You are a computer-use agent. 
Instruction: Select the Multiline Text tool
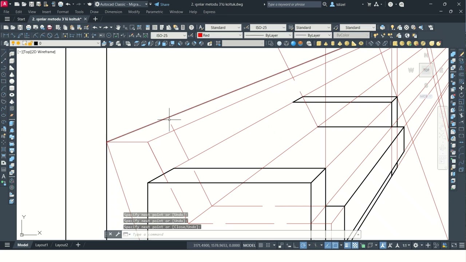pos(4,176)
